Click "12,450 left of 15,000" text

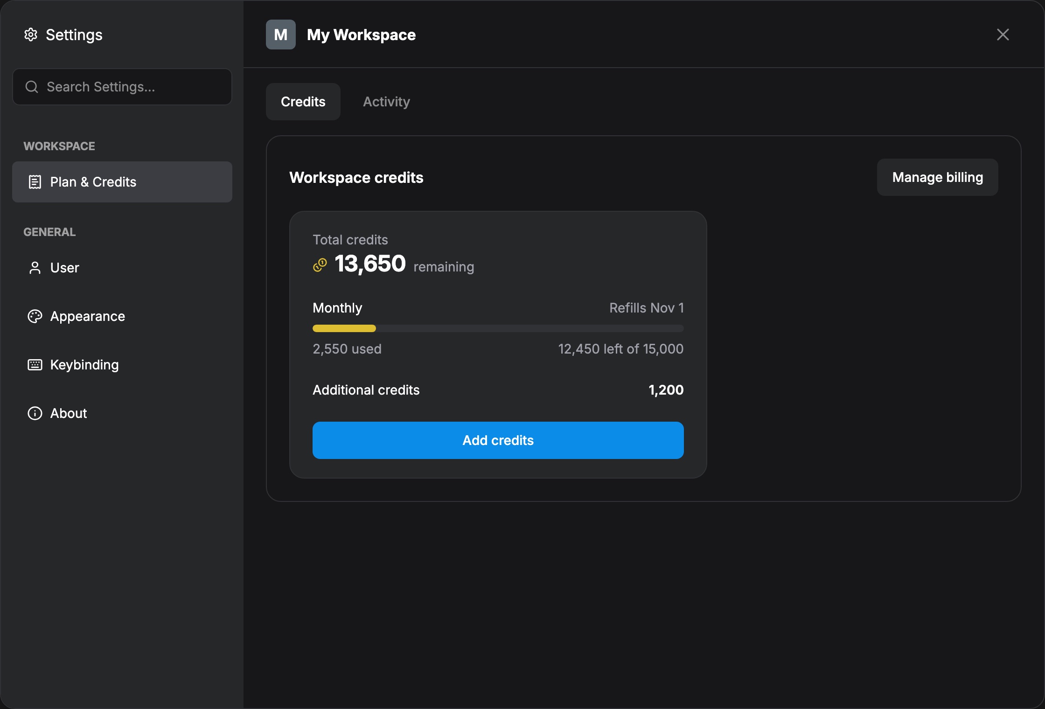[621, 349]
